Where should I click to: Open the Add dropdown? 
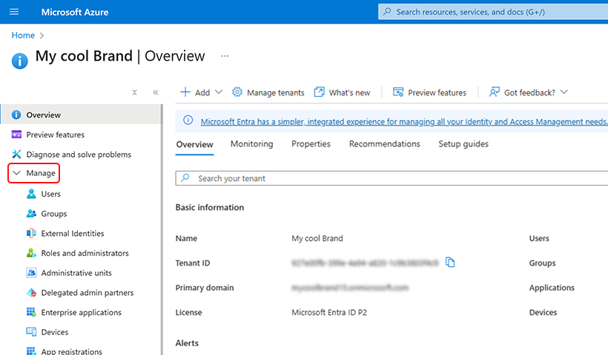coord(201,92)
